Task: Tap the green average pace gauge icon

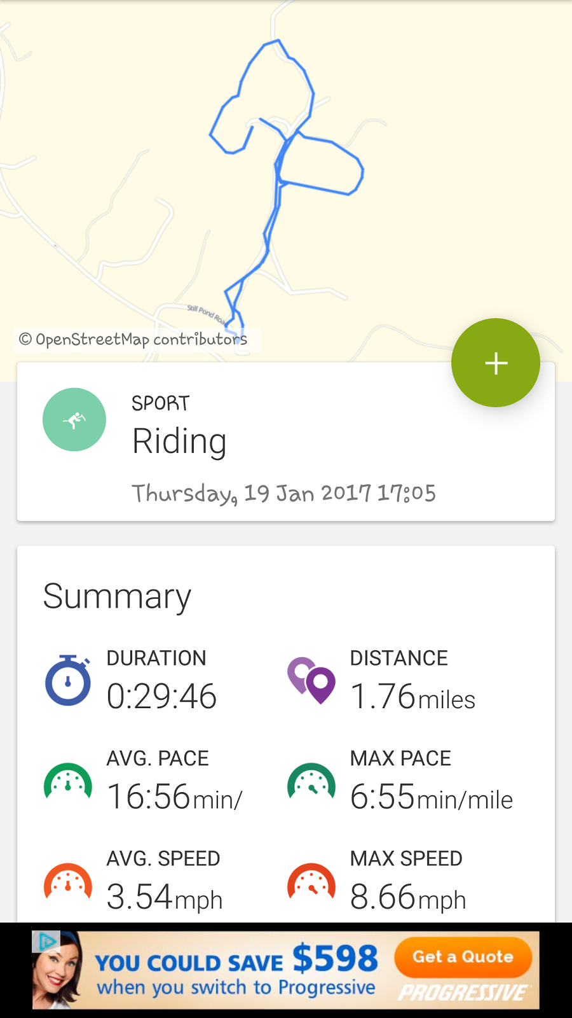Action: (x=68, y=781)
